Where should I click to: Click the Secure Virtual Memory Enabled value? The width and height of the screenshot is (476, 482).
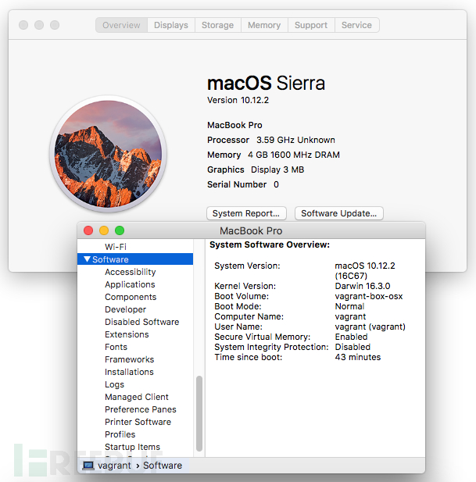click(351, 337)
